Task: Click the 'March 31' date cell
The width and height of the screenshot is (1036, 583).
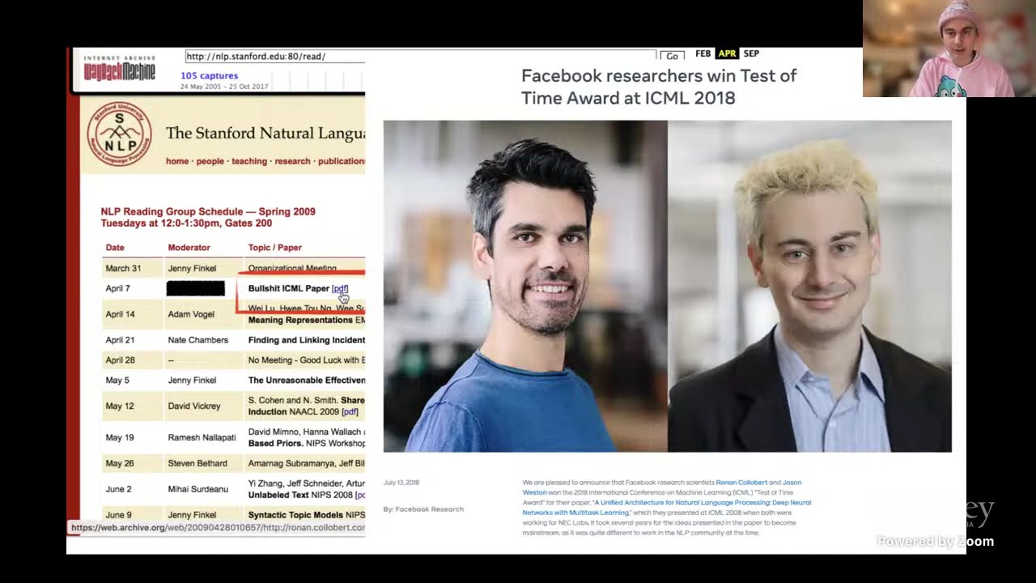Action: (x=123, y=268)
